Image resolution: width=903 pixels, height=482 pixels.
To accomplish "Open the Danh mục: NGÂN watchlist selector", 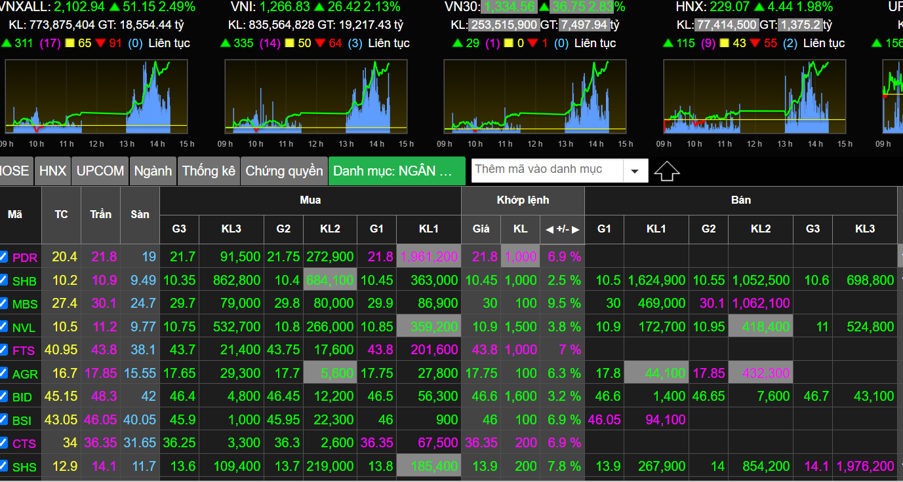I will pyautogui.click(x=396, y=171).
